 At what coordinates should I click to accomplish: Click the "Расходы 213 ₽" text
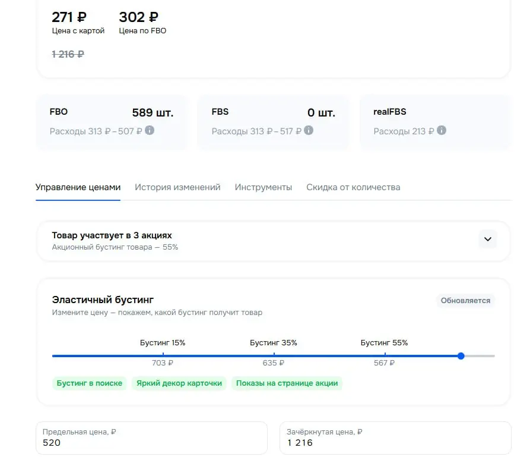404,131
